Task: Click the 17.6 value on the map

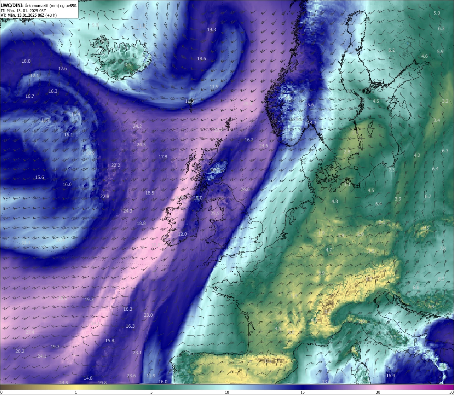Action: click(x=62, y=69)
